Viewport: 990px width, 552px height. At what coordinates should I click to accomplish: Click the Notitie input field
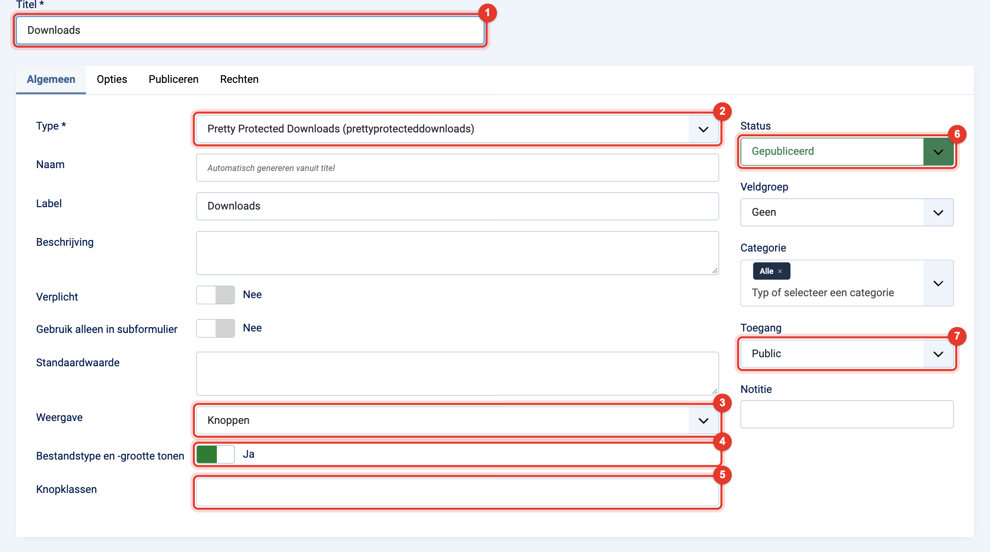(847, 414)
